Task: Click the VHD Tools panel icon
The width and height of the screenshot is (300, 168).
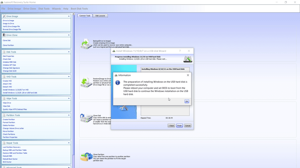Action: point(4,77)
